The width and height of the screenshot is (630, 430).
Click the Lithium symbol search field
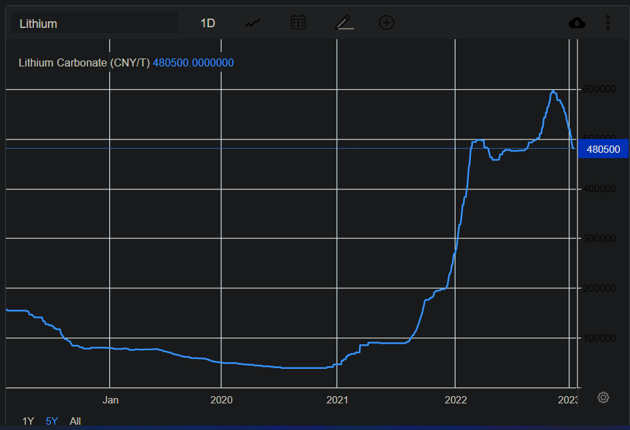coord(95,23)
